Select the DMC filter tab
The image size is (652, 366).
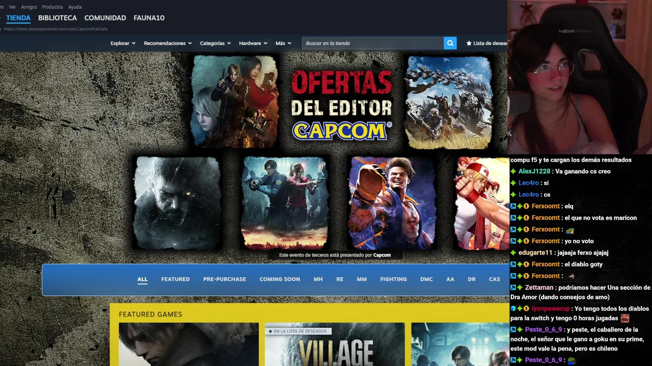(426, 279)
